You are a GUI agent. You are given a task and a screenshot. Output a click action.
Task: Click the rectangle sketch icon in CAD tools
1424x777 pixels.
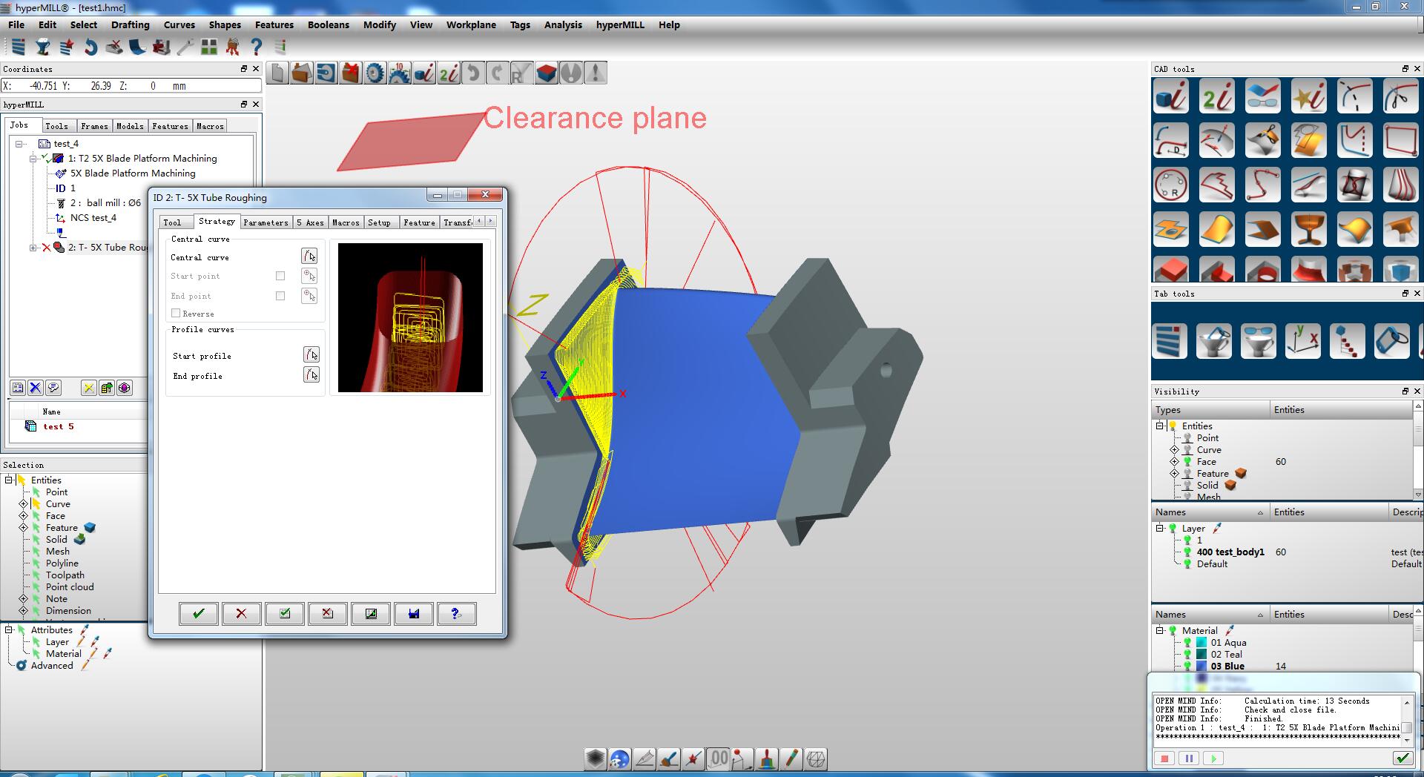pos(1401,141)
